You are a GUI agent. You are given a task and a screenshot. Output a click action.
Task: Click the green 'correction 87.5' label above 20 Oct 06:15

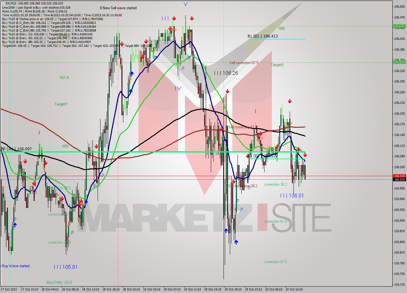tap(276, 262)
